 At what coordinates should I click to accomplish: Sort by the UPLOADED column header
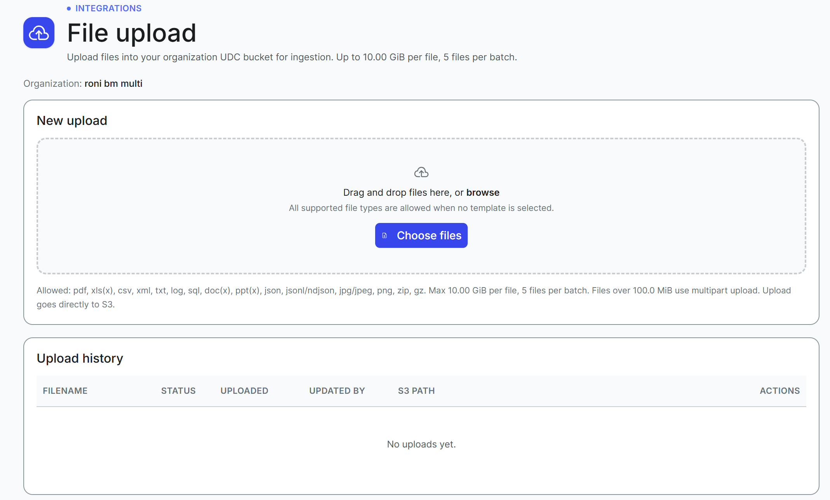coord(245,391)
